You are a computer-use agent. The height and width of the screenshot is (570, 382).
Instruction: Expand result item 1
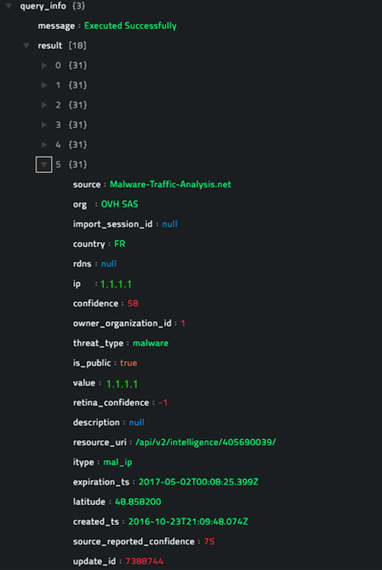pyautogui.click(x=44, y=85)
